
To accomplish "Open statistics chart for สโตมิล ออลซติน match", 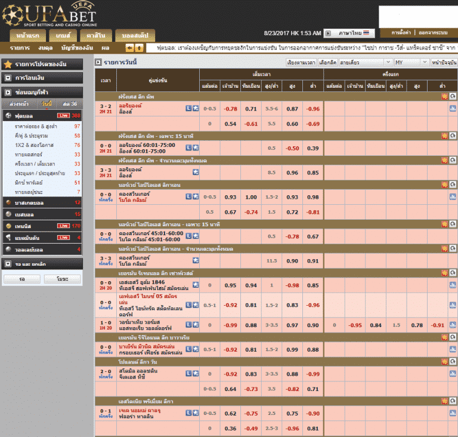I will pyautogui.click(x=453, y=374).
